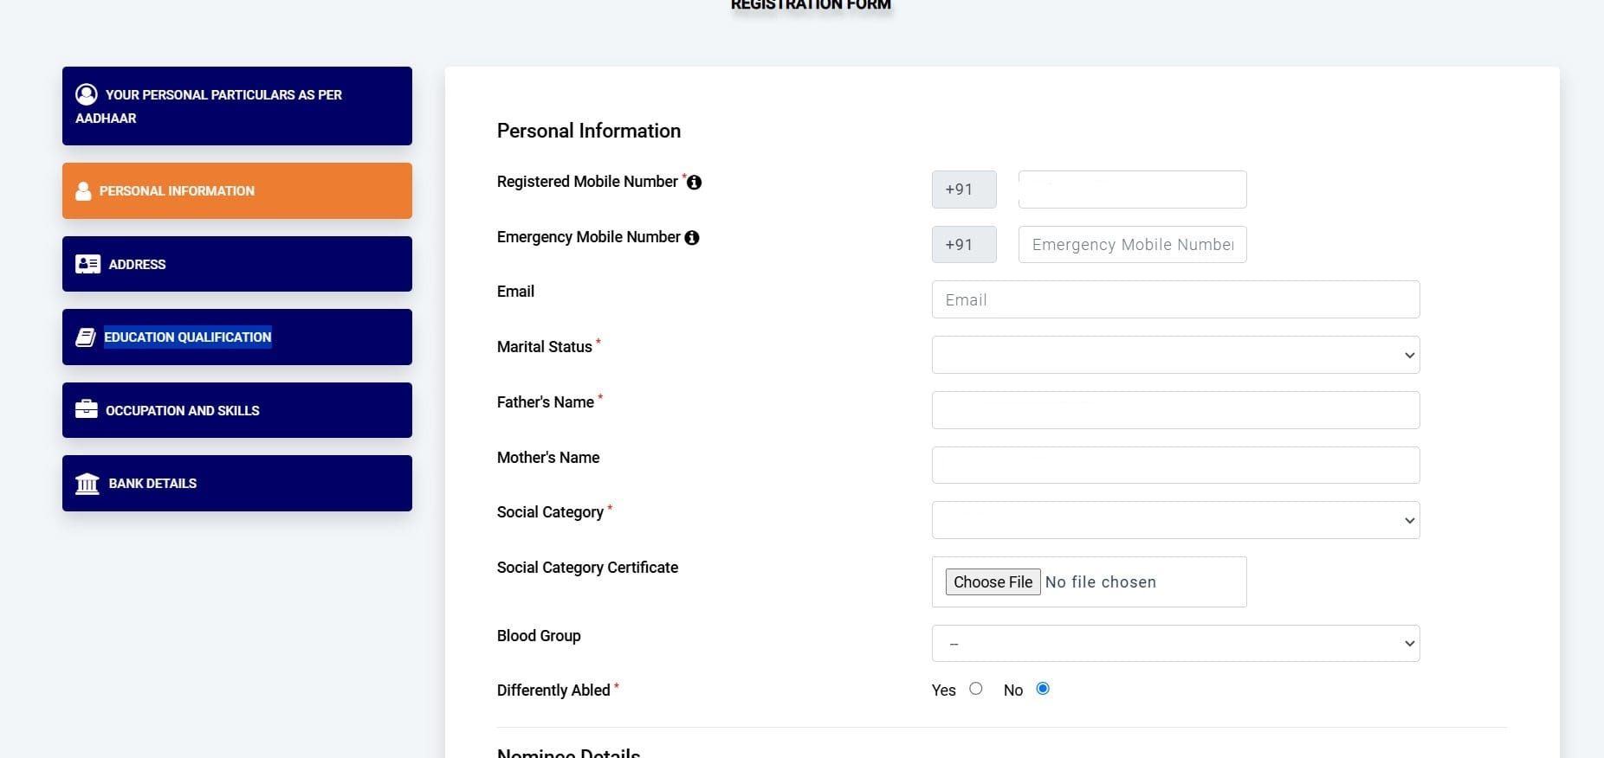Click the book icon next to Education Qualification

pos(85,337)
